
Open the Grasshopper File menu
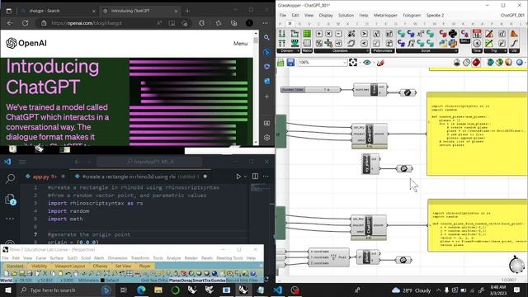(x=282, y=15)
